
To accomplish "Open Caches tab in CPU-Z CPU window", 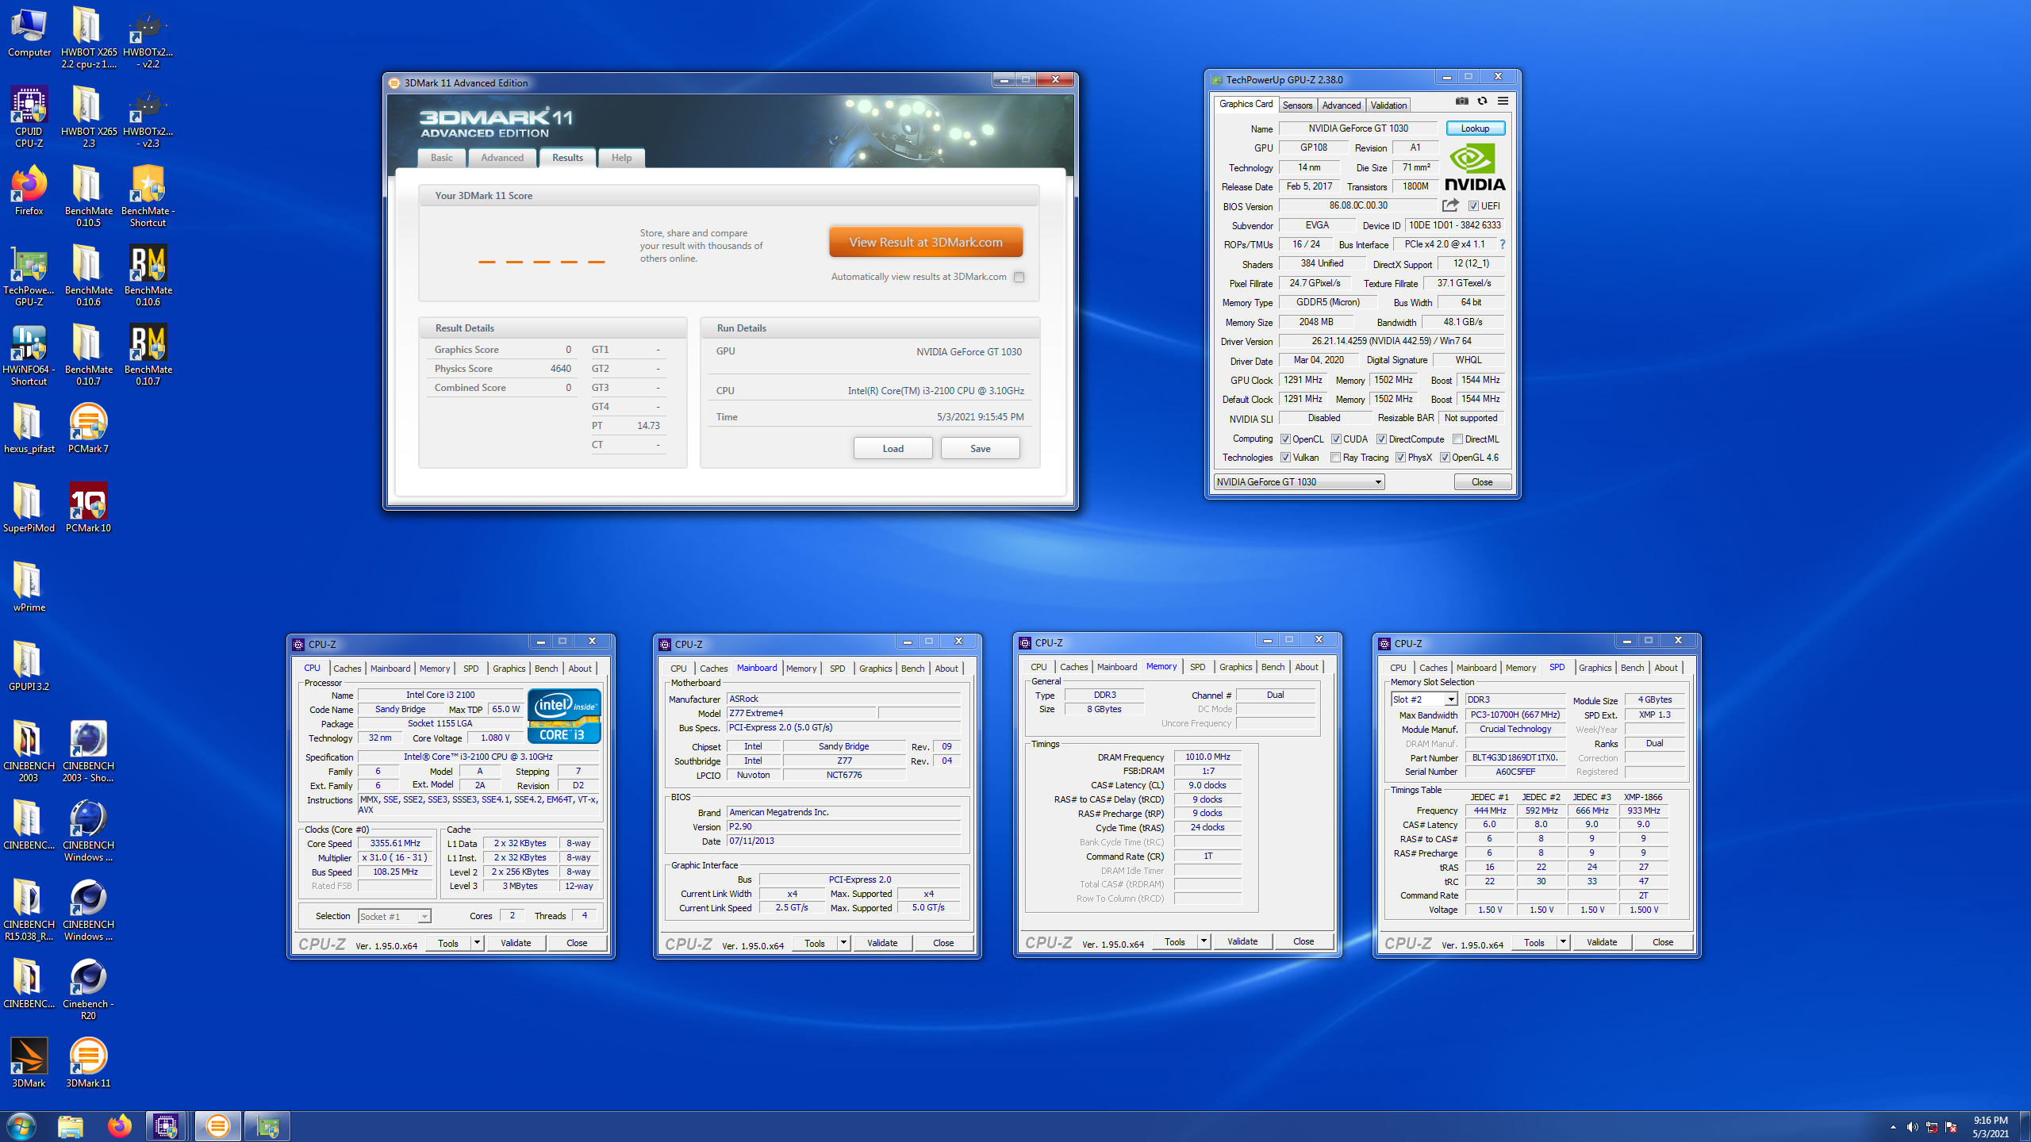I will (347, 669).
